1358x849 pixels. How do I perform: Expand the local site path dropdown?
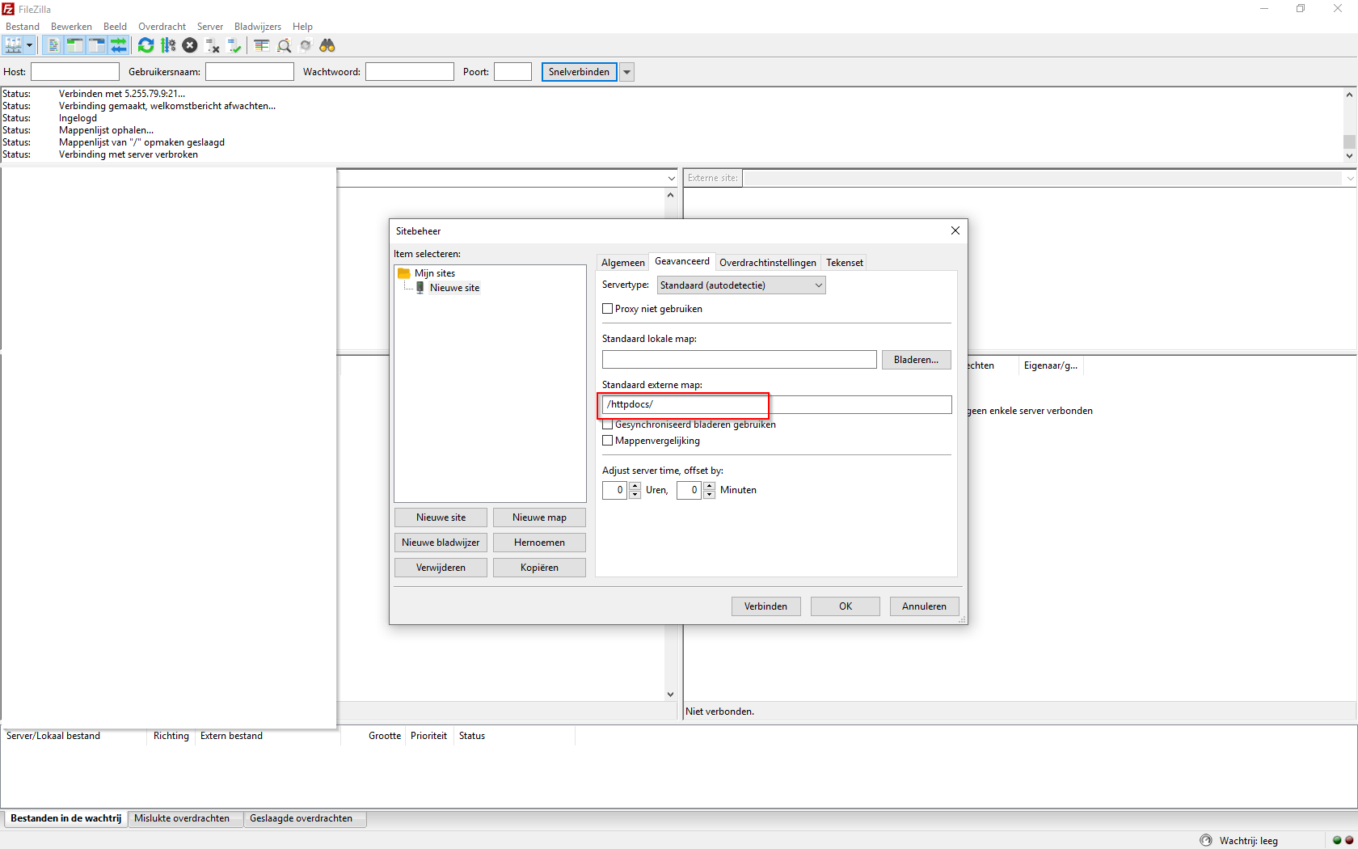pos(671,178)
